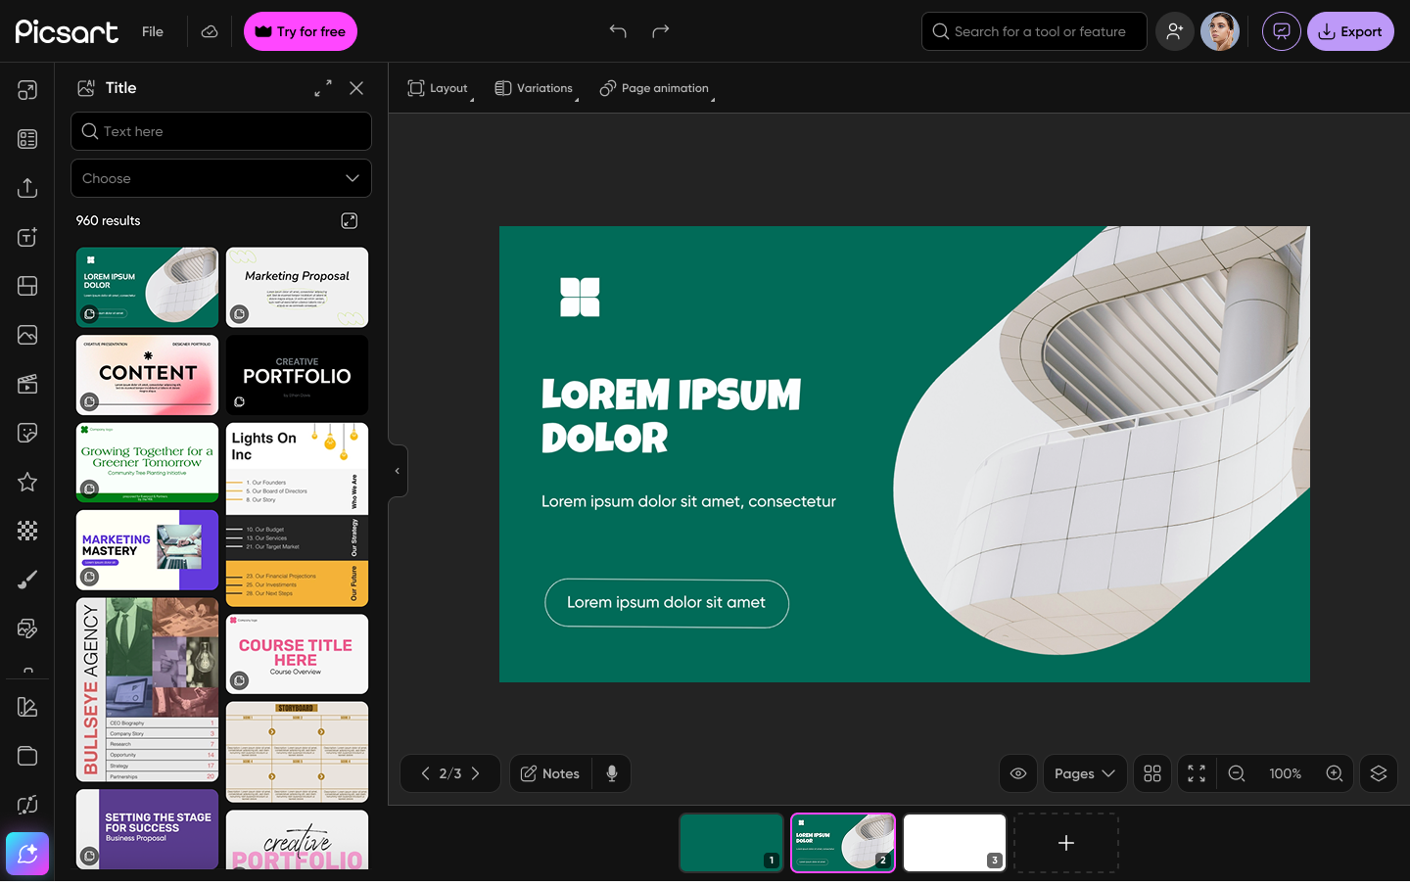Toggle preview mode with the eye icon
Image resolution: width=1410 pixels, height=885 pixels.
1017,773
